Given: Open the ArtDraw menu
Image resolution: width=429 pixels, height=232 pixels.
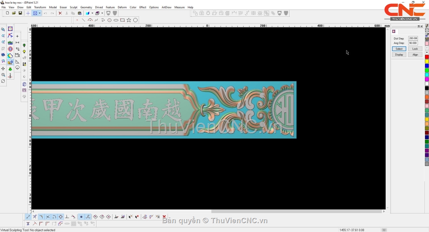Looking at the screenshot, I should [166, 7].
